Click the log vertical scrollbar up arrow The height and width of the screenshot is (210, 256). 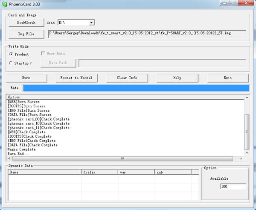[247, 98]
